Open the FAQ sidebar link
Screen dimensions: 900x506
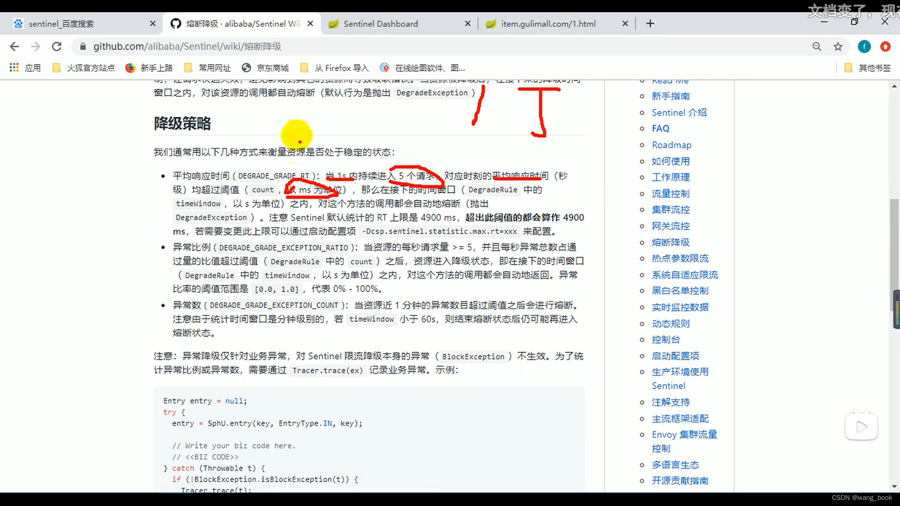coord(660,128)
